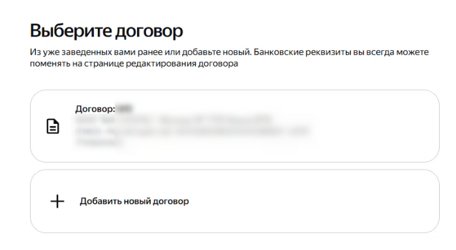Click the plus icon to add a contract

(x=57, y=201)
